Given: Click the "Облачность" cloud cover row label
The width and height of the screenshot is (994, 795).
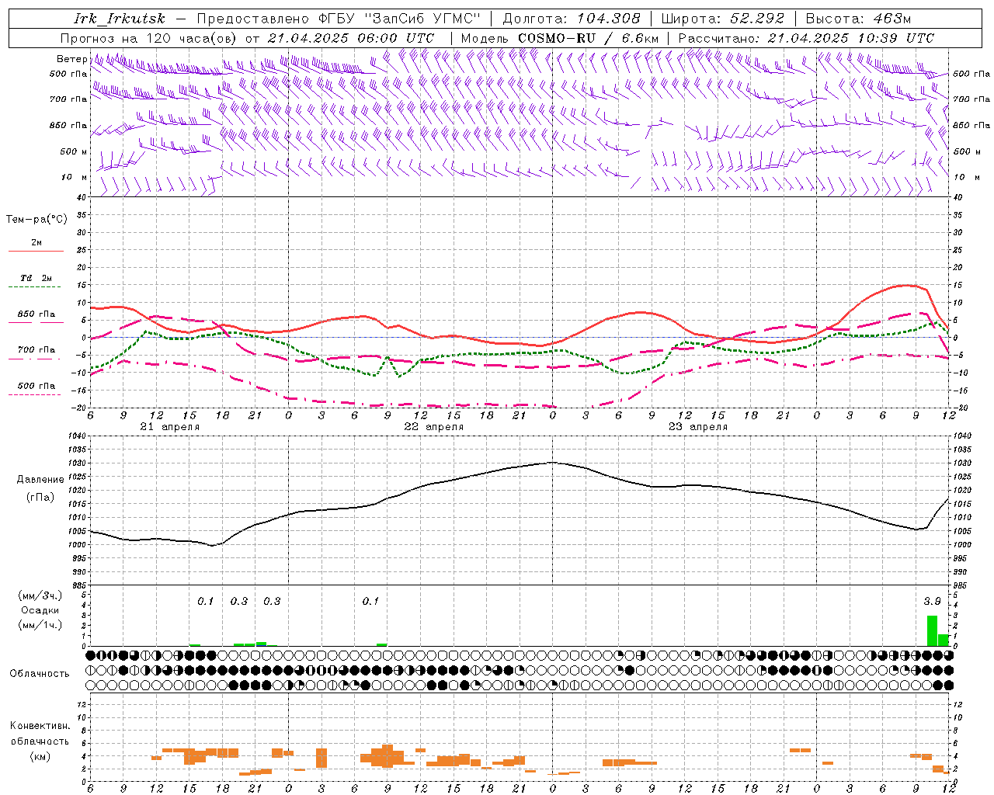Looking at the screenshot, I should (40, 673).
